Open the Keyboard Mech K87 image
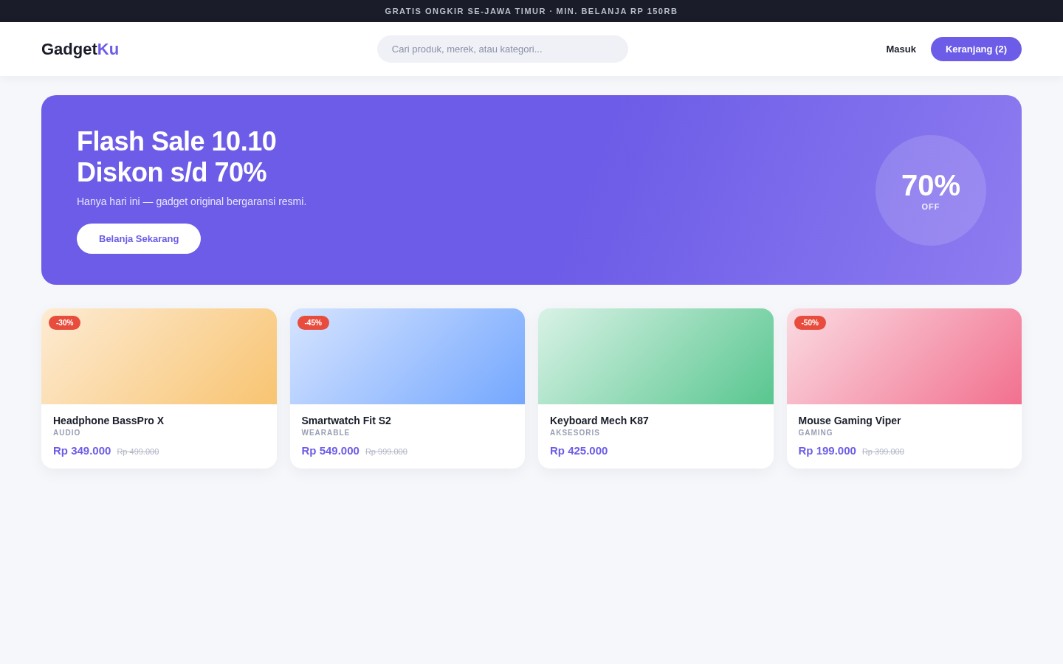The width and height of the screenshot is (1063, 664). point(656,356)
